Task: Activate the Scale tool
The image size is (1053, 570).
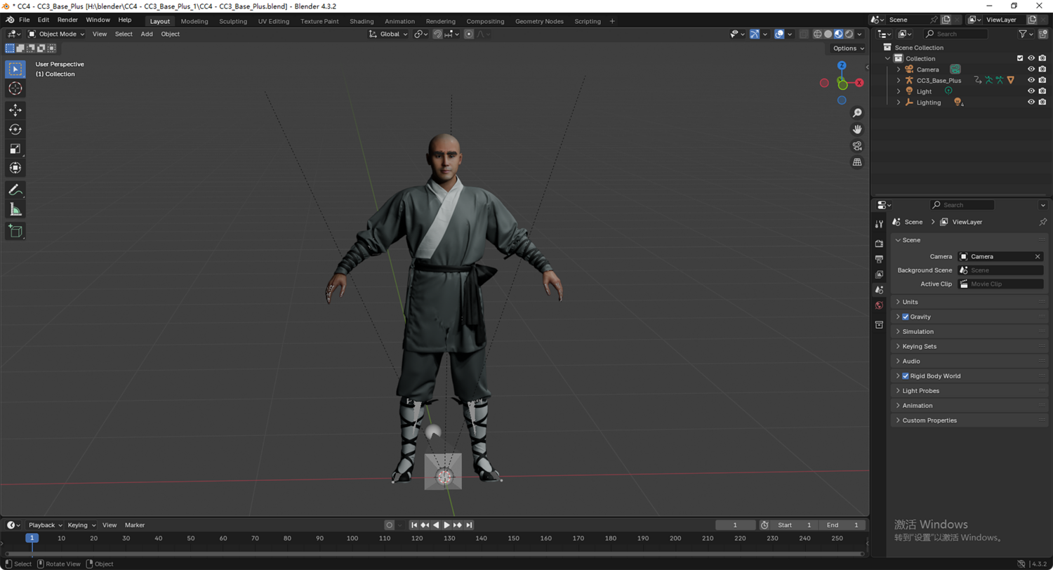Action: [15, 149]
